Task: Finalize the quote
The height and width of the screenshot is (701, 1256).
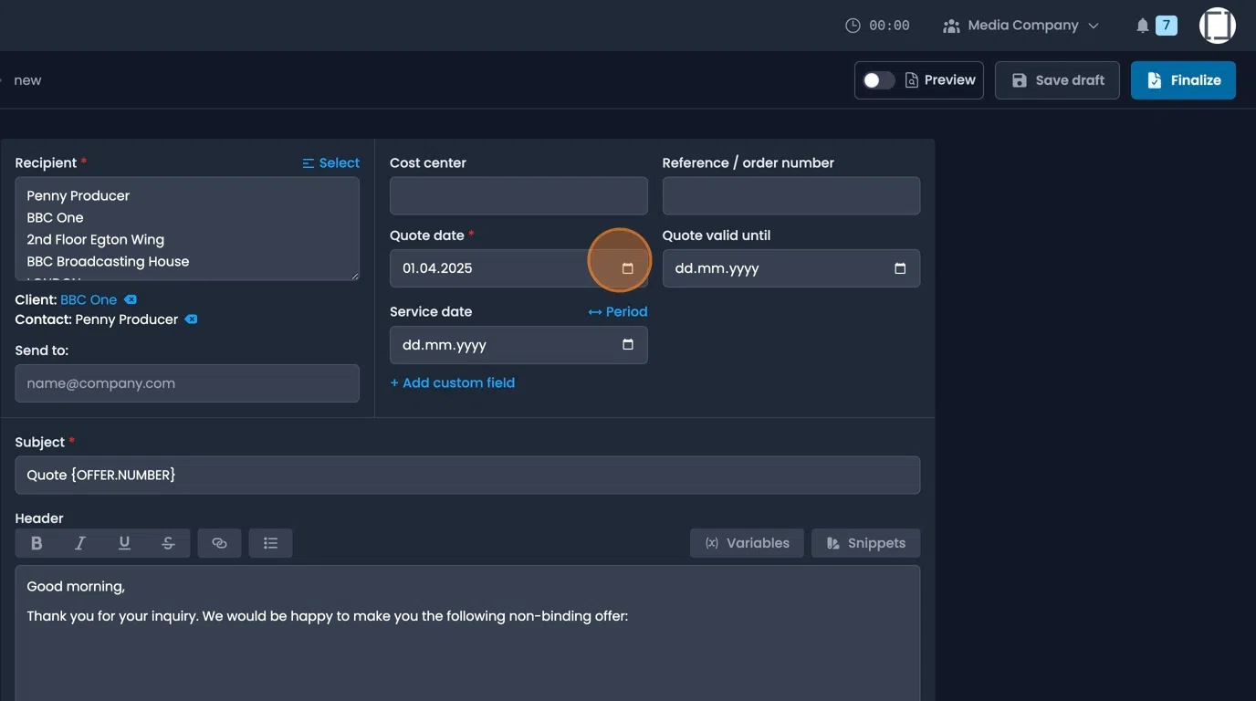Action: point(1183,79)
